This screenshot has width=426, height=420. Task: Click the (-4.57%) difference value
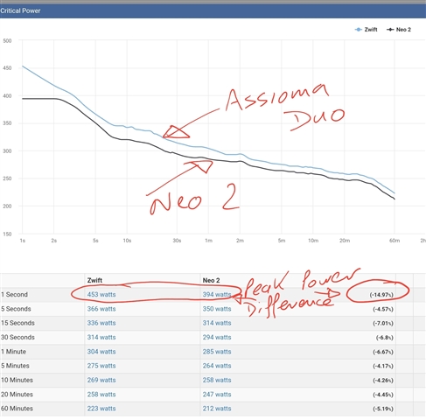(383, 309)
